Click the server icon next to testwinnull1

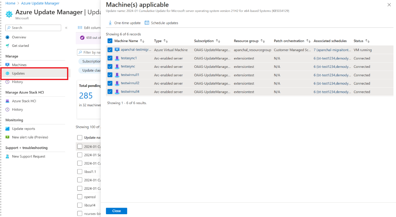click(x=117, y=75)
